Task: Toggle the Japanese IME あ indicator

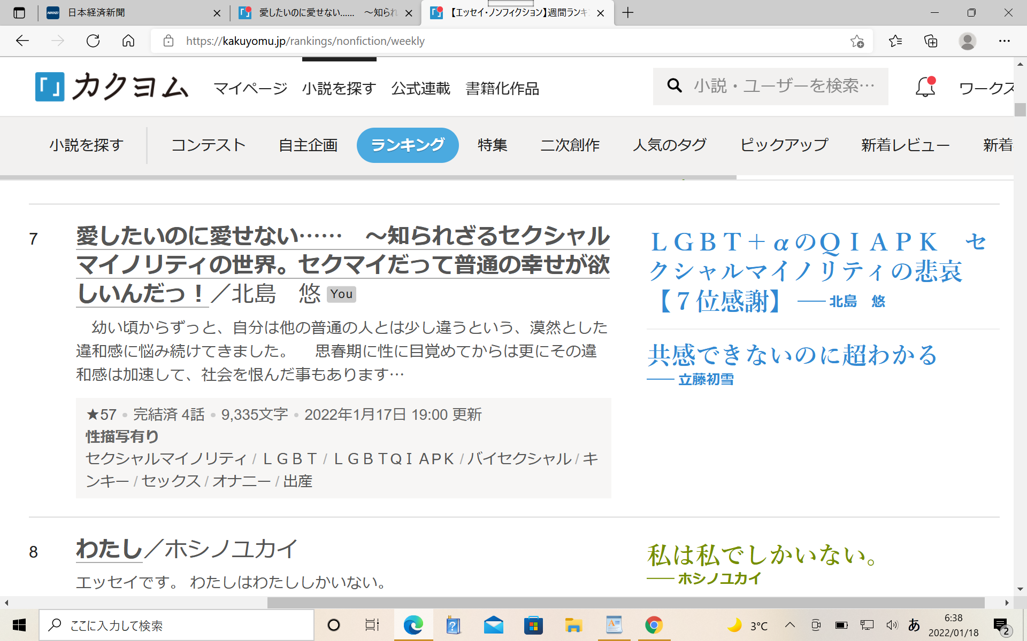Action: click(x=914, y=625)
